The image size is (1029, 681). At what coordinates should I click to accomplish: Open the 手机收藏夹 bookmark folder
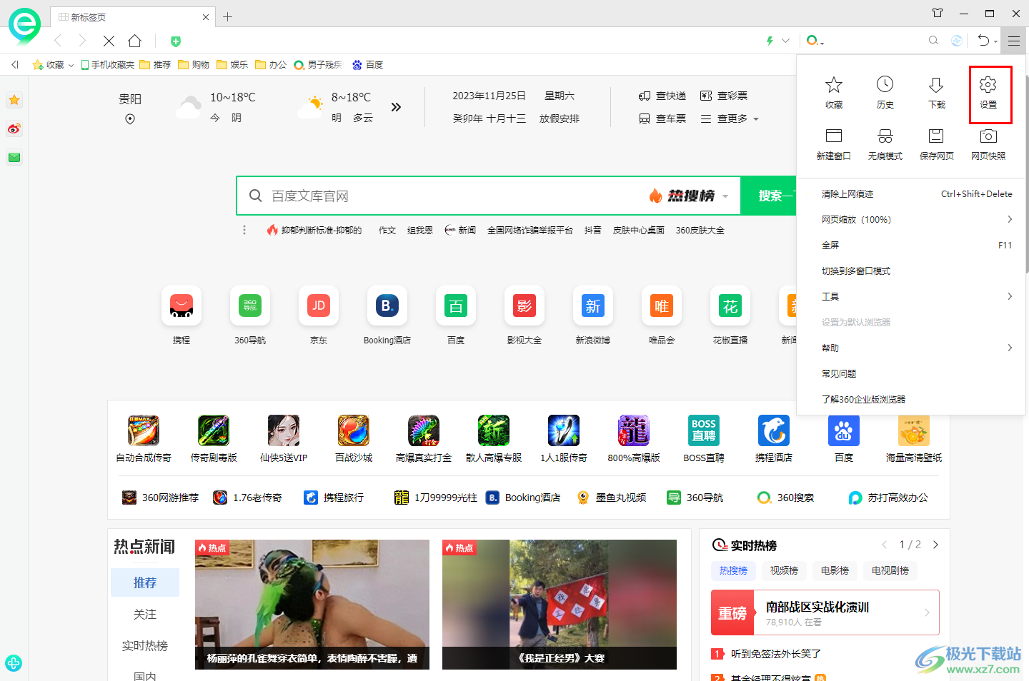(108, 64)
